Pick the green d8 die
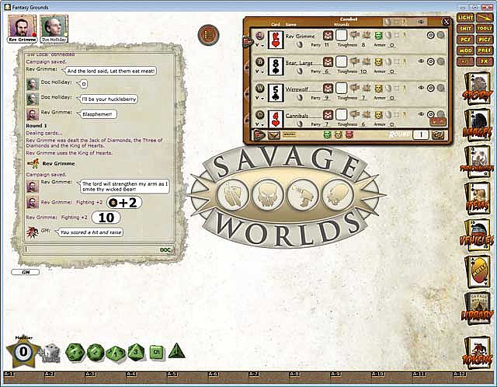The height and width of the screenshot is (387, 497). (136, 352)
